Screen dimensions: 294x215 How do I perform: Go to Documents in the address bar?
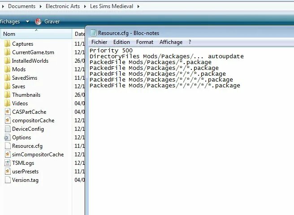(22, 6)
